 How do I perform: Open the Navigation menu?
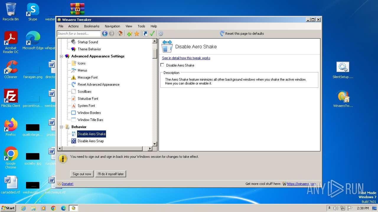(x=113, y=26)
